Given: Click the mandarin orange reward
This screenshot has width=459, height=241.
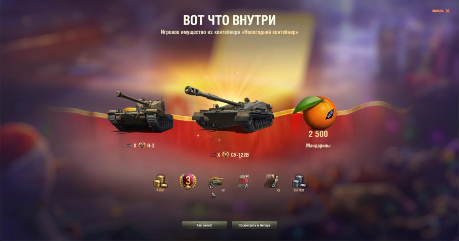Looking at the screenshot, I should (x=316, y=112).
